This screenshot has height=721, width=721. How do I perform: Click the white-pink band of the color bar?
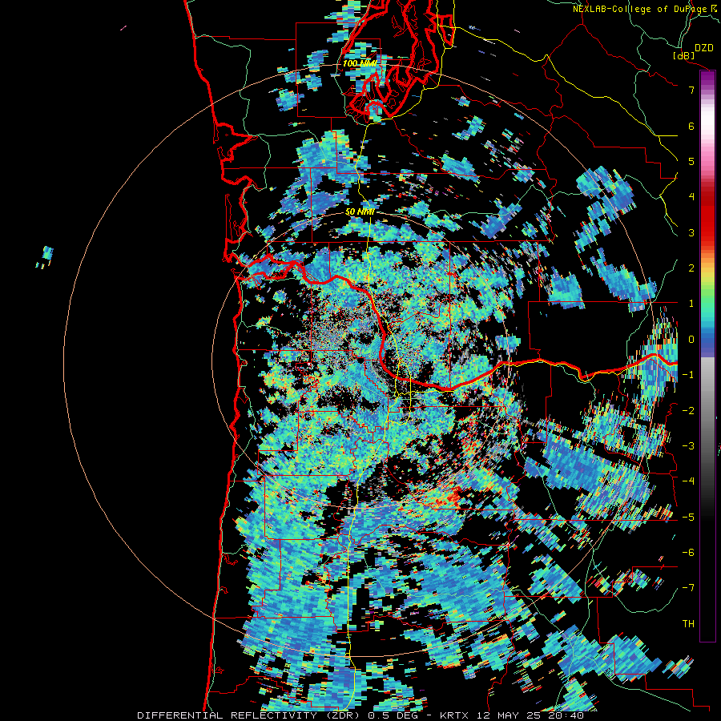(707, 122)
